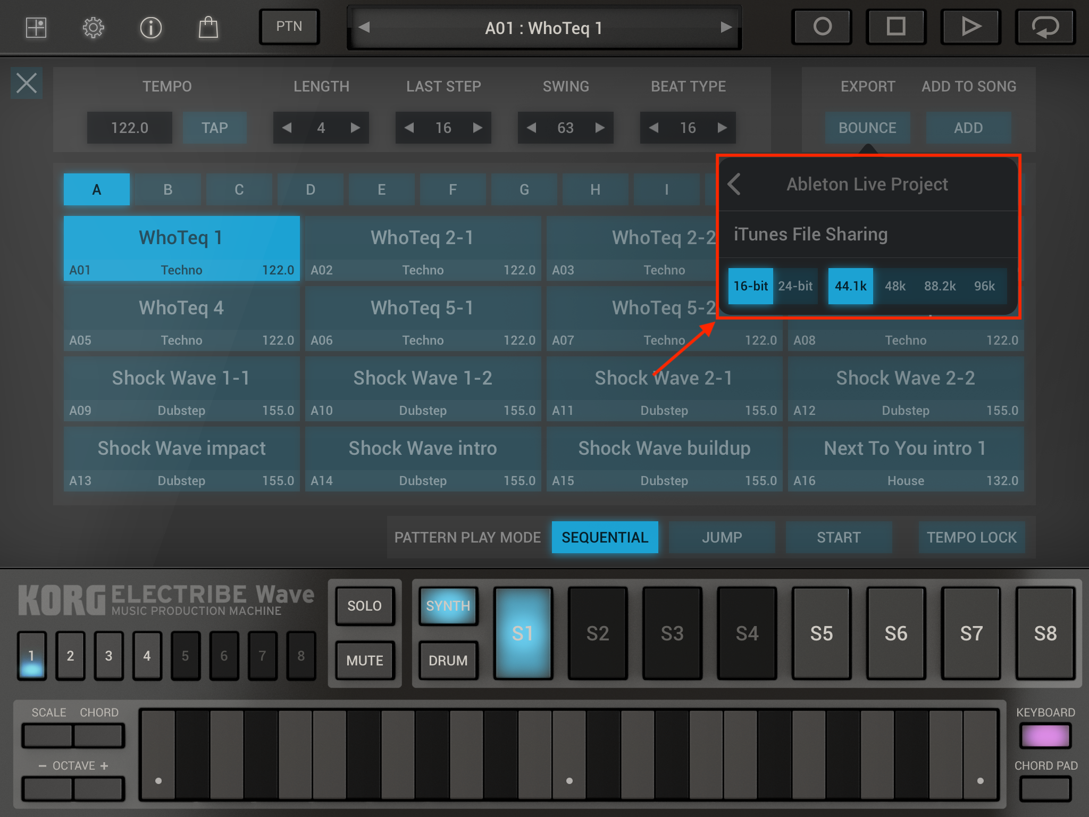
Task: Select pattern bank A tab
Action: (96, 189)
